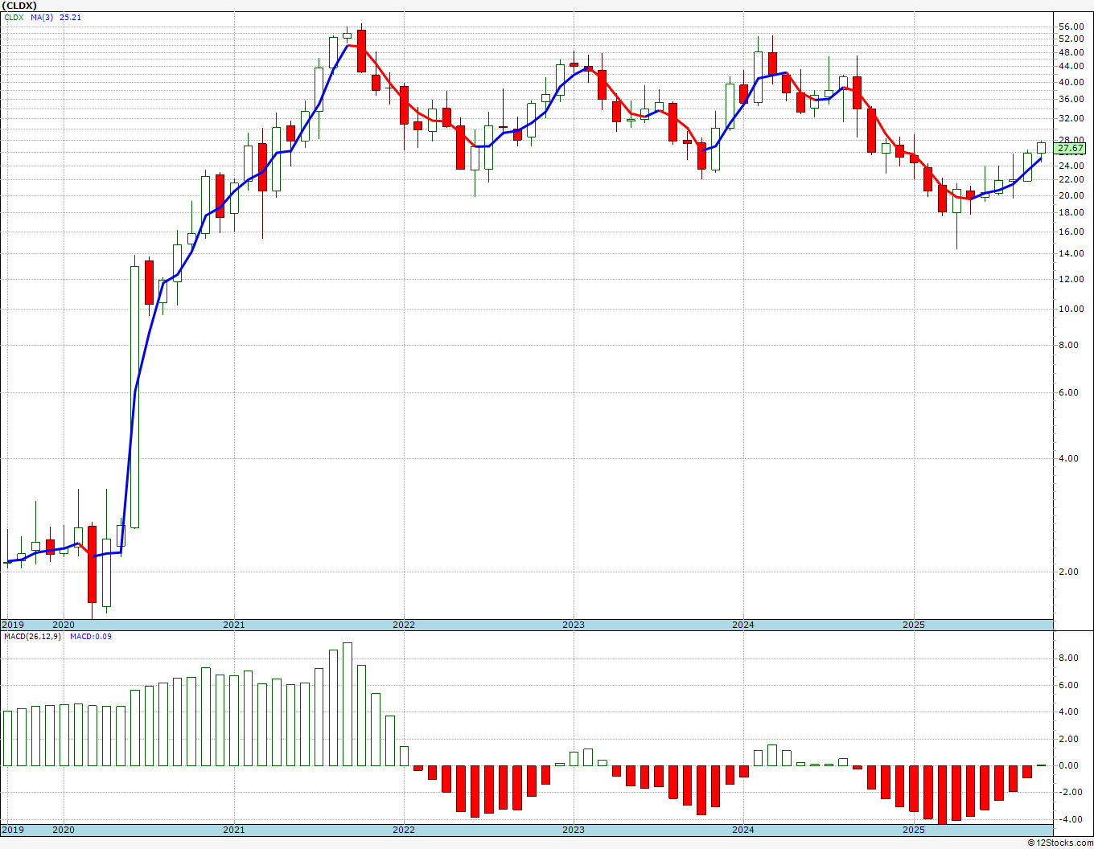Screen dimensions: 1094x849
Task: Select the green CLDX legend label
Action: click(x=13, y=17)
